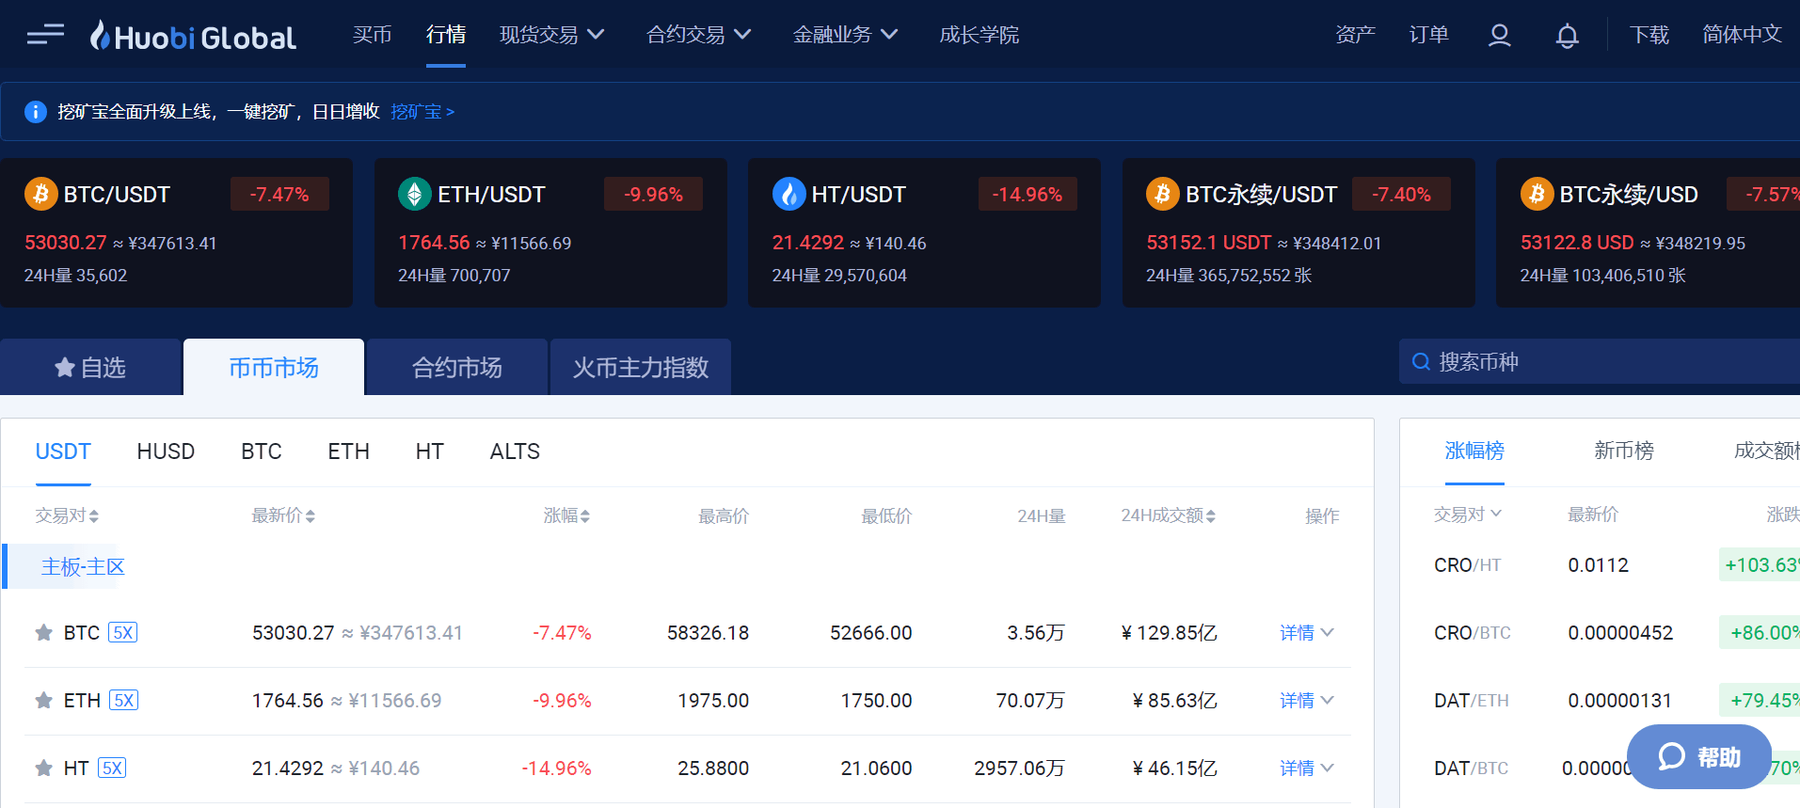The height and width of the screenshot is (808, 1800).
Task: Follow the 挖矿宝 > announcement link
Action: tap(422, 112)
